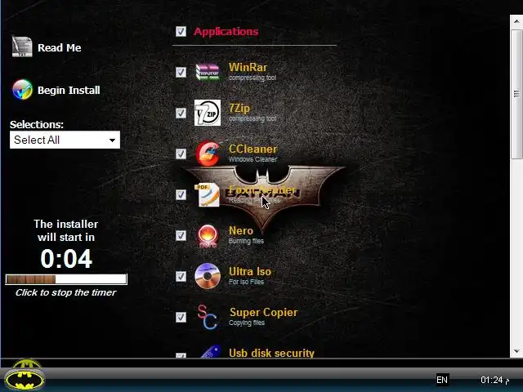Click the 7Zip application icon

(208, 113)
